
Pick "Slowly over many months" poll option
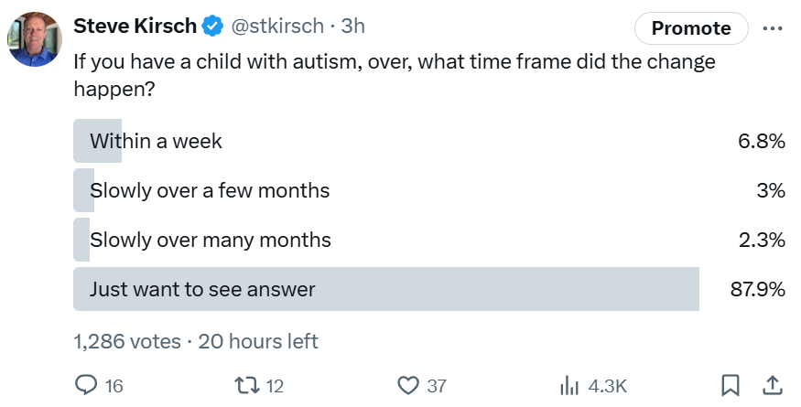point(211,240)
